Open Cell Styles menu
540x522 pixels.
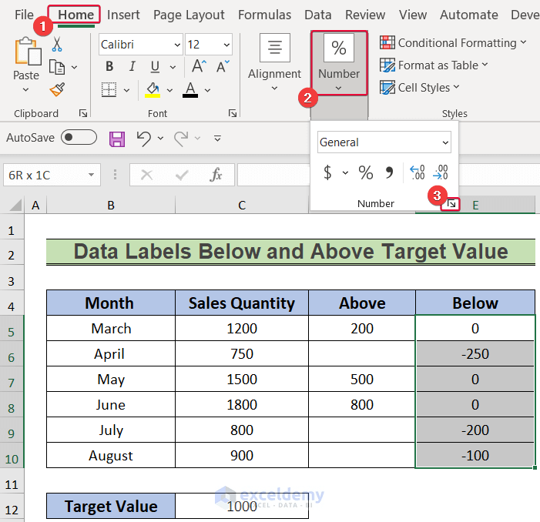(x=420, y=88)
